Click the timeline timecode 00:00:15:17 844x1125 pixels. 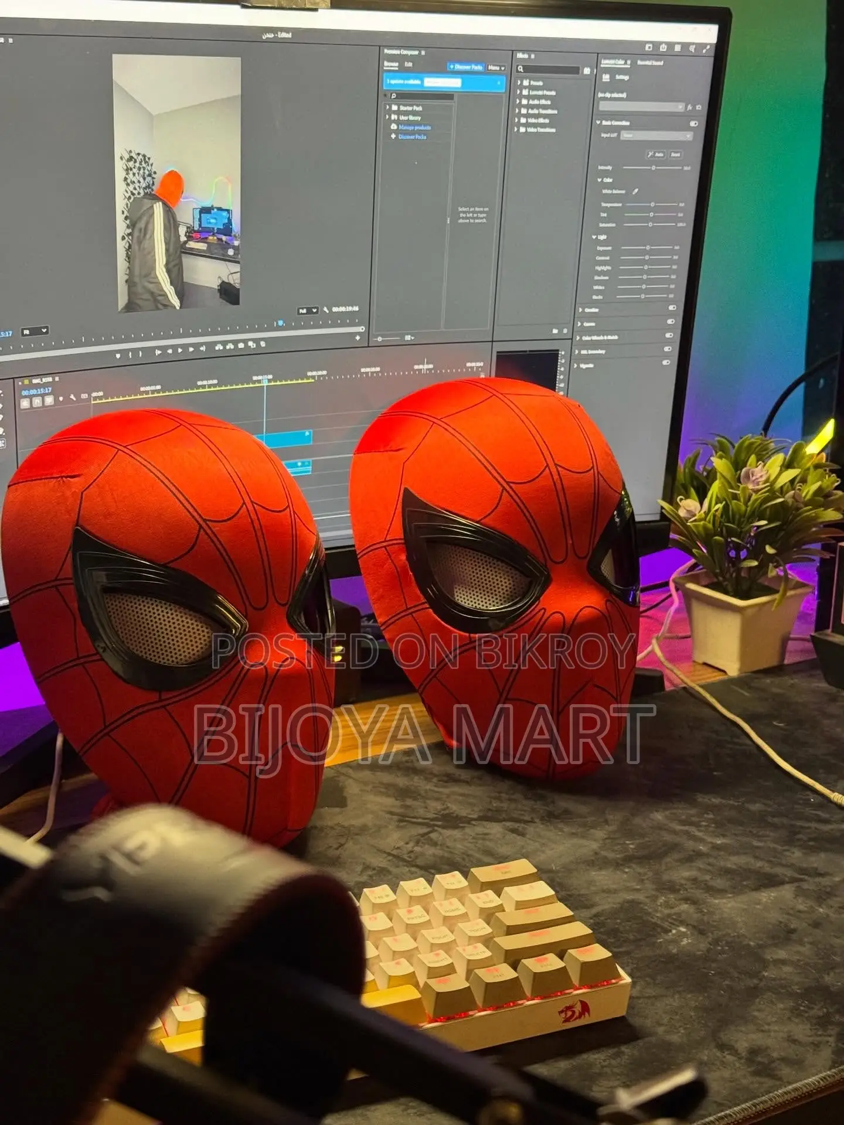(36, 391)
